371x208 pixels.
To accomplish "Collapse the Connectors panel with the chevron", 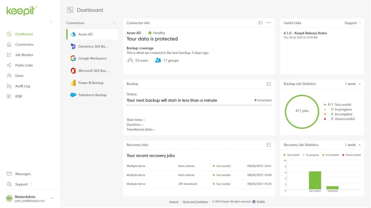I will pos(115,23).
